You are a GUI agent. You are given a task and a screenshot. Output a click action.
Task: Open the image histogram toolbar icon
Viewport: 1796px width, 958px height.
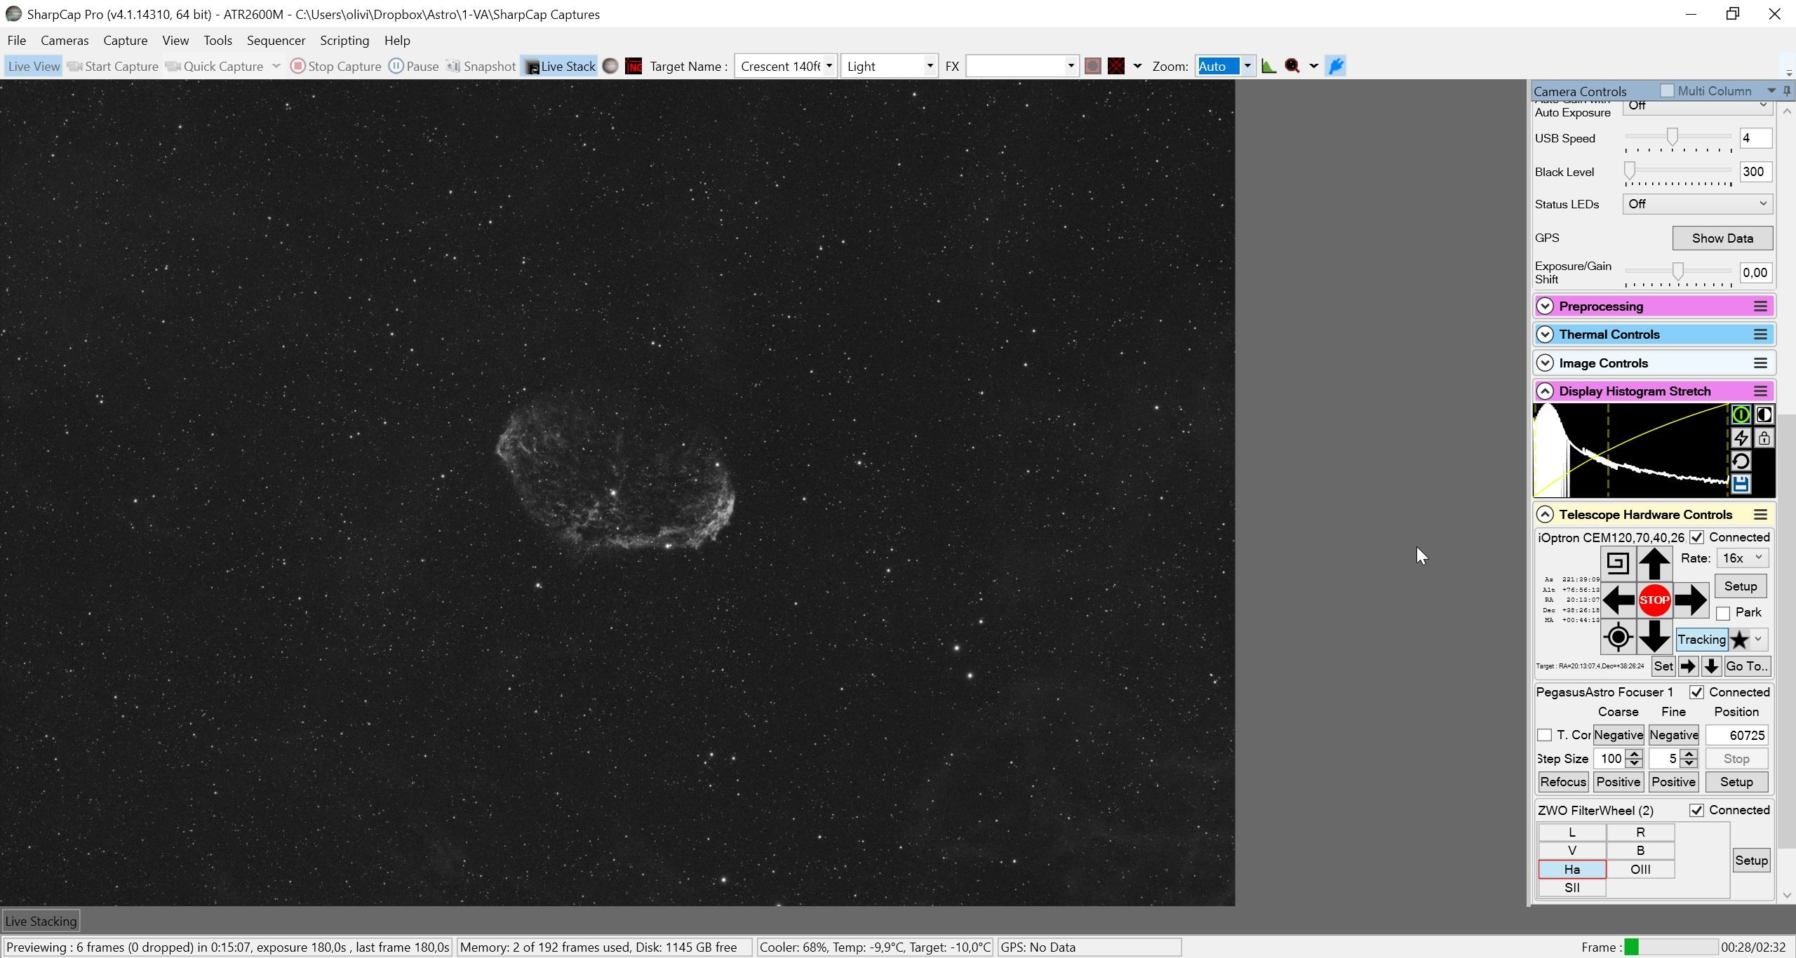click(x=1268, y=66)
